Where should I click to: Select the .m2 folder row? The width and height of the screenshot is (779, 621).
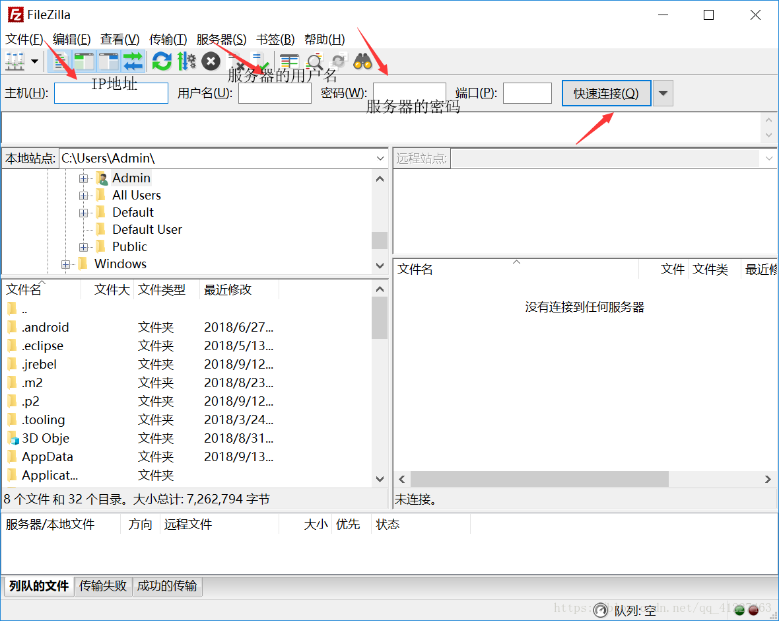coord(187,383)
